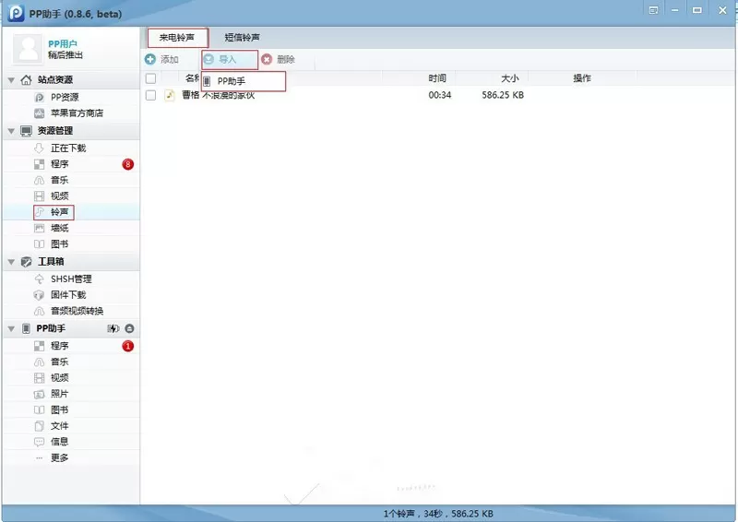Screen dimensions: 738x522
Task: Open 照片 under PP助手 device
Action: pyautogui.click(x=59, y=394)
